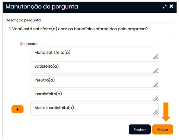Image resolution: width=179 pixels, height=140 pixels.
Task: Focus the Descrição pergunta question field
Action: tap(89, 29)
